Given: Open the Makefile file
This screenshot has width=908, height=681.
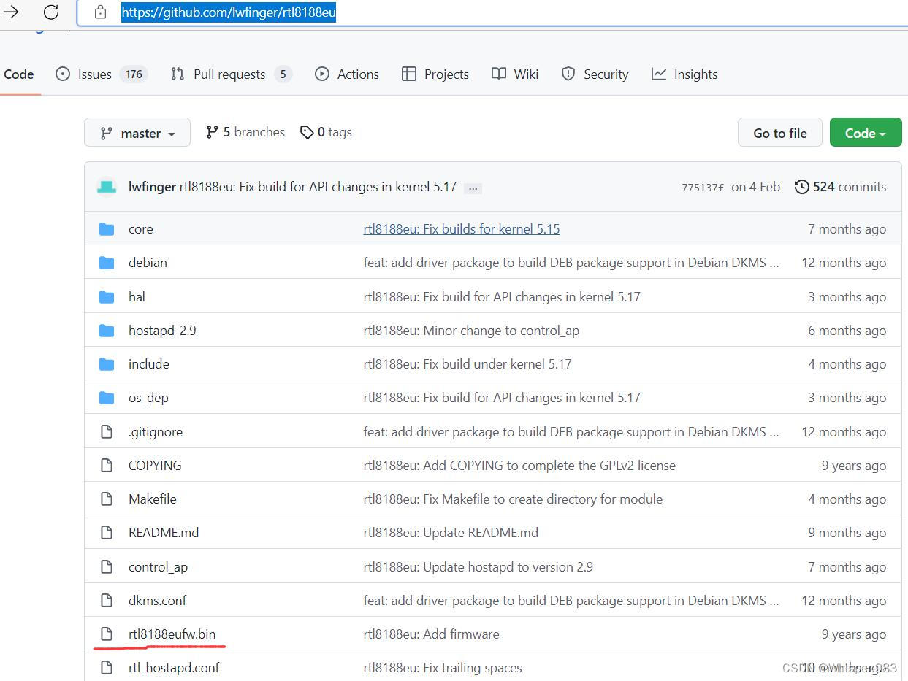Looking at the screenshot, I should point(153,499).
